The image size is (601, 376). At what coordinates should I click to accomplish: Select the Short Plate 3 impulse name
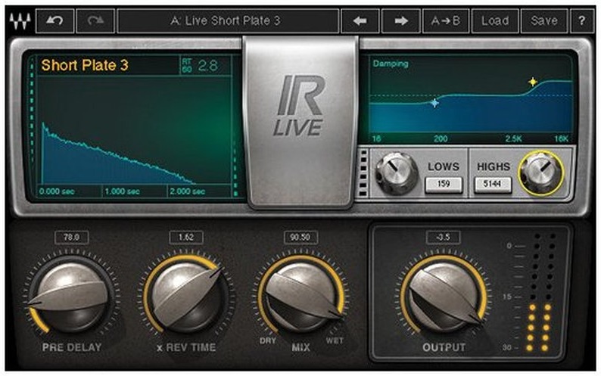point(85,65)
